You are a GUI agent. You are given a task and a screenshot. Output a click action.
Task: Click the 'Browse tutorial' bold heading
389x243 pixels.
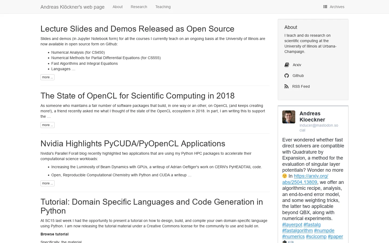coord(55,234)
